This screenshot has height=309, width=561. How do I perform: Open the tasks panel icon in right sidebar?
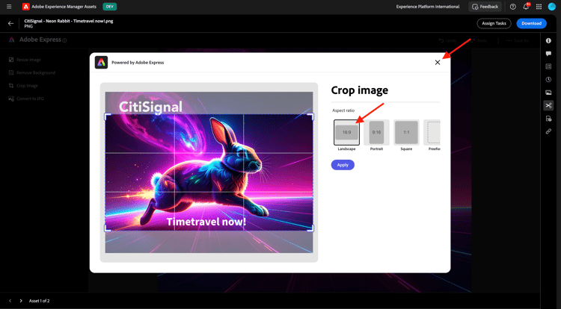click(548, 66)
